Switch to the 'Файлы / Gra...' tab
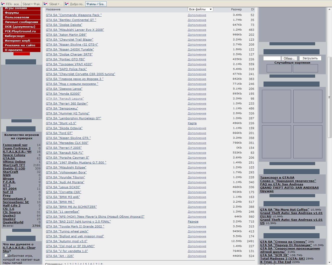 pos(96,4)
